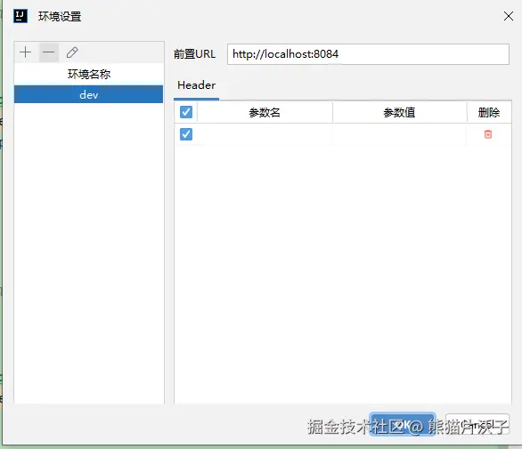Add a new environment with the plus icon
The height and width of the screenshot is (449, 522).
25,52
